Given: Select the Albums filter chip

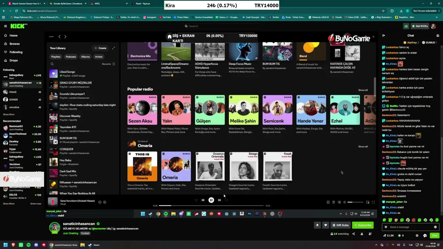Looking at the screenshot, I should pos(85,57).
